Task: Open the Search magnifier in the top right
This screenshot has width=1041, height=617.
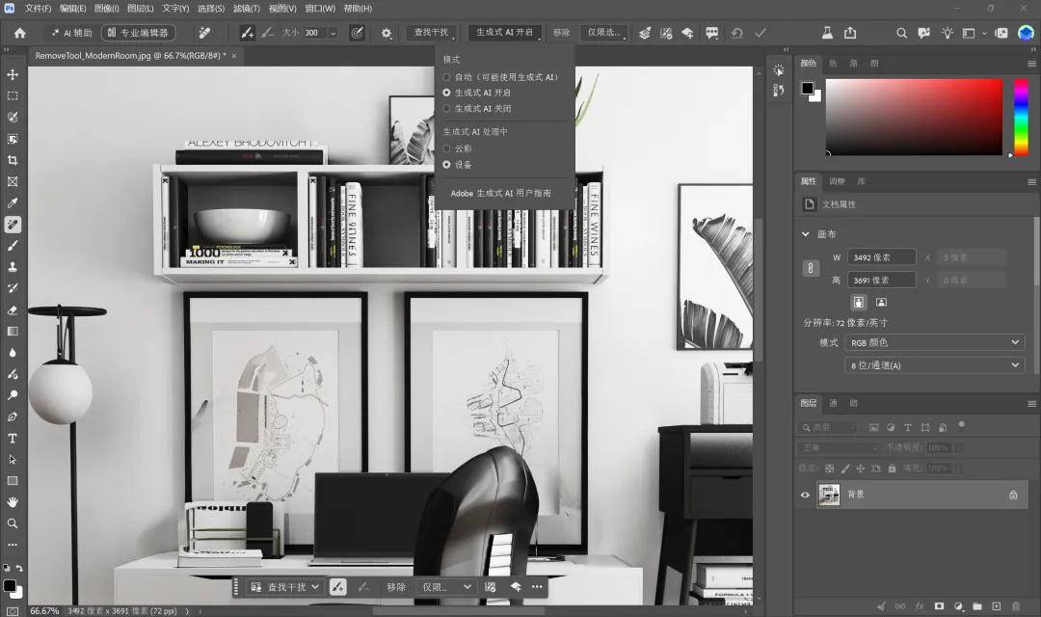Action: click(901, 33)
